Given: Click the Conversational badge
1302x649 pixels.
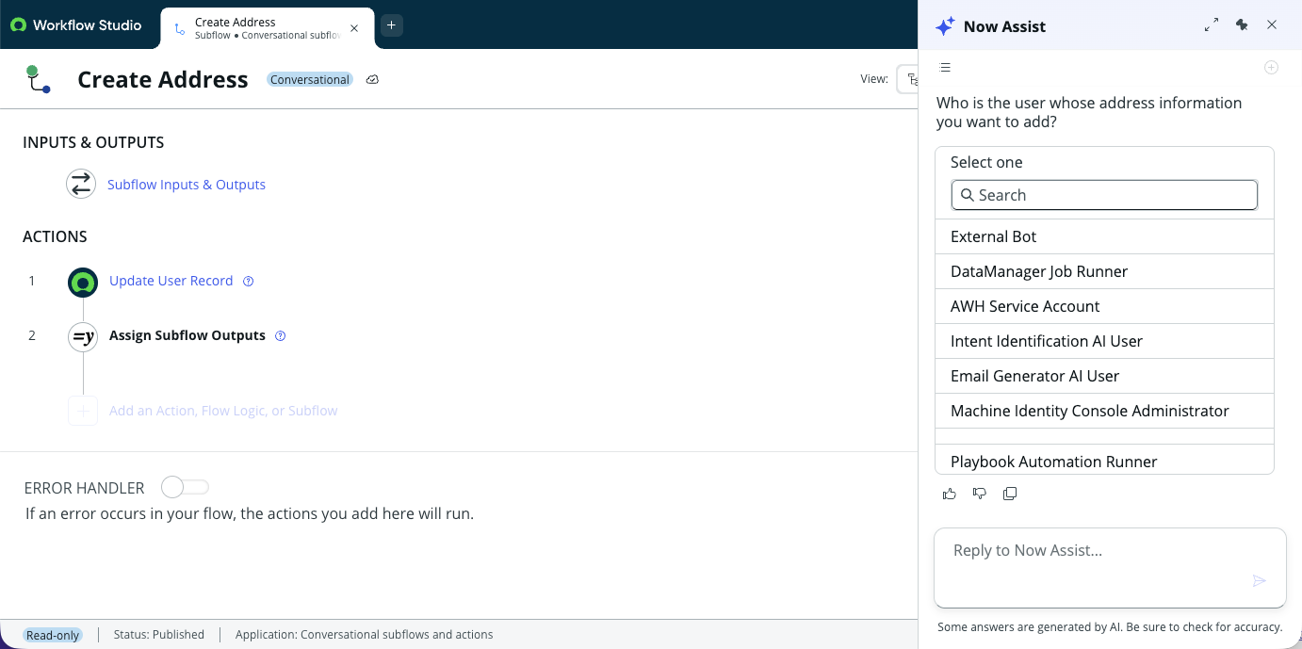Looking at the screenshot, I should pos(309,80).
